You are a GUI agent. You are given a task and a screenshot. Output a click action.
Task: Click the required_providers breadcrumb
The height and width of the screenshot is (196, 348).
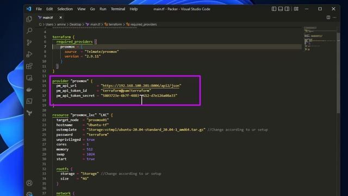coord(141,24)
